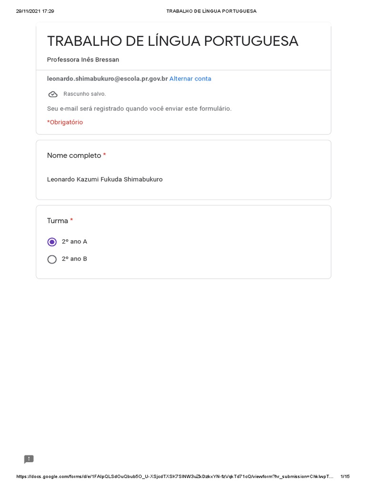
Task: Click the leonardo.shimabukuro account email address
Action: pos(107,79)
